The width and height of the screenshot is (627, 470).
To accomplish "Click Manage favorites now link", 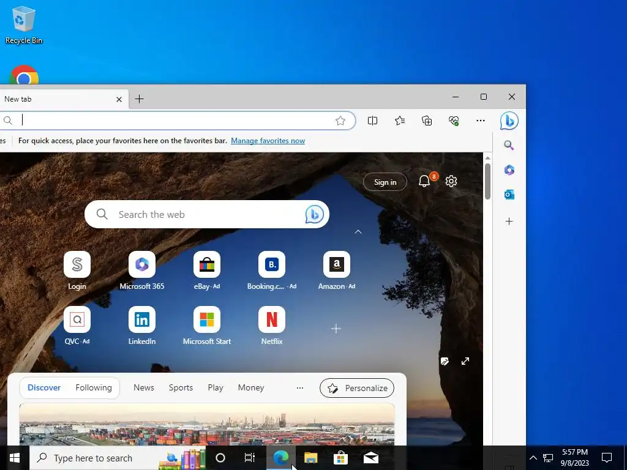I will [x=268, y=141].
